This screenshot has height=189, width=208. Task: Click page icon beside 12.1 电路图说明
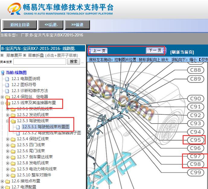pyautogui.click(x=7, y=79)
